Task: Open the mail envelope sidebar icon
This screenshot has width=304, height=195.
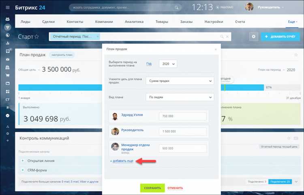Action: 8,59
